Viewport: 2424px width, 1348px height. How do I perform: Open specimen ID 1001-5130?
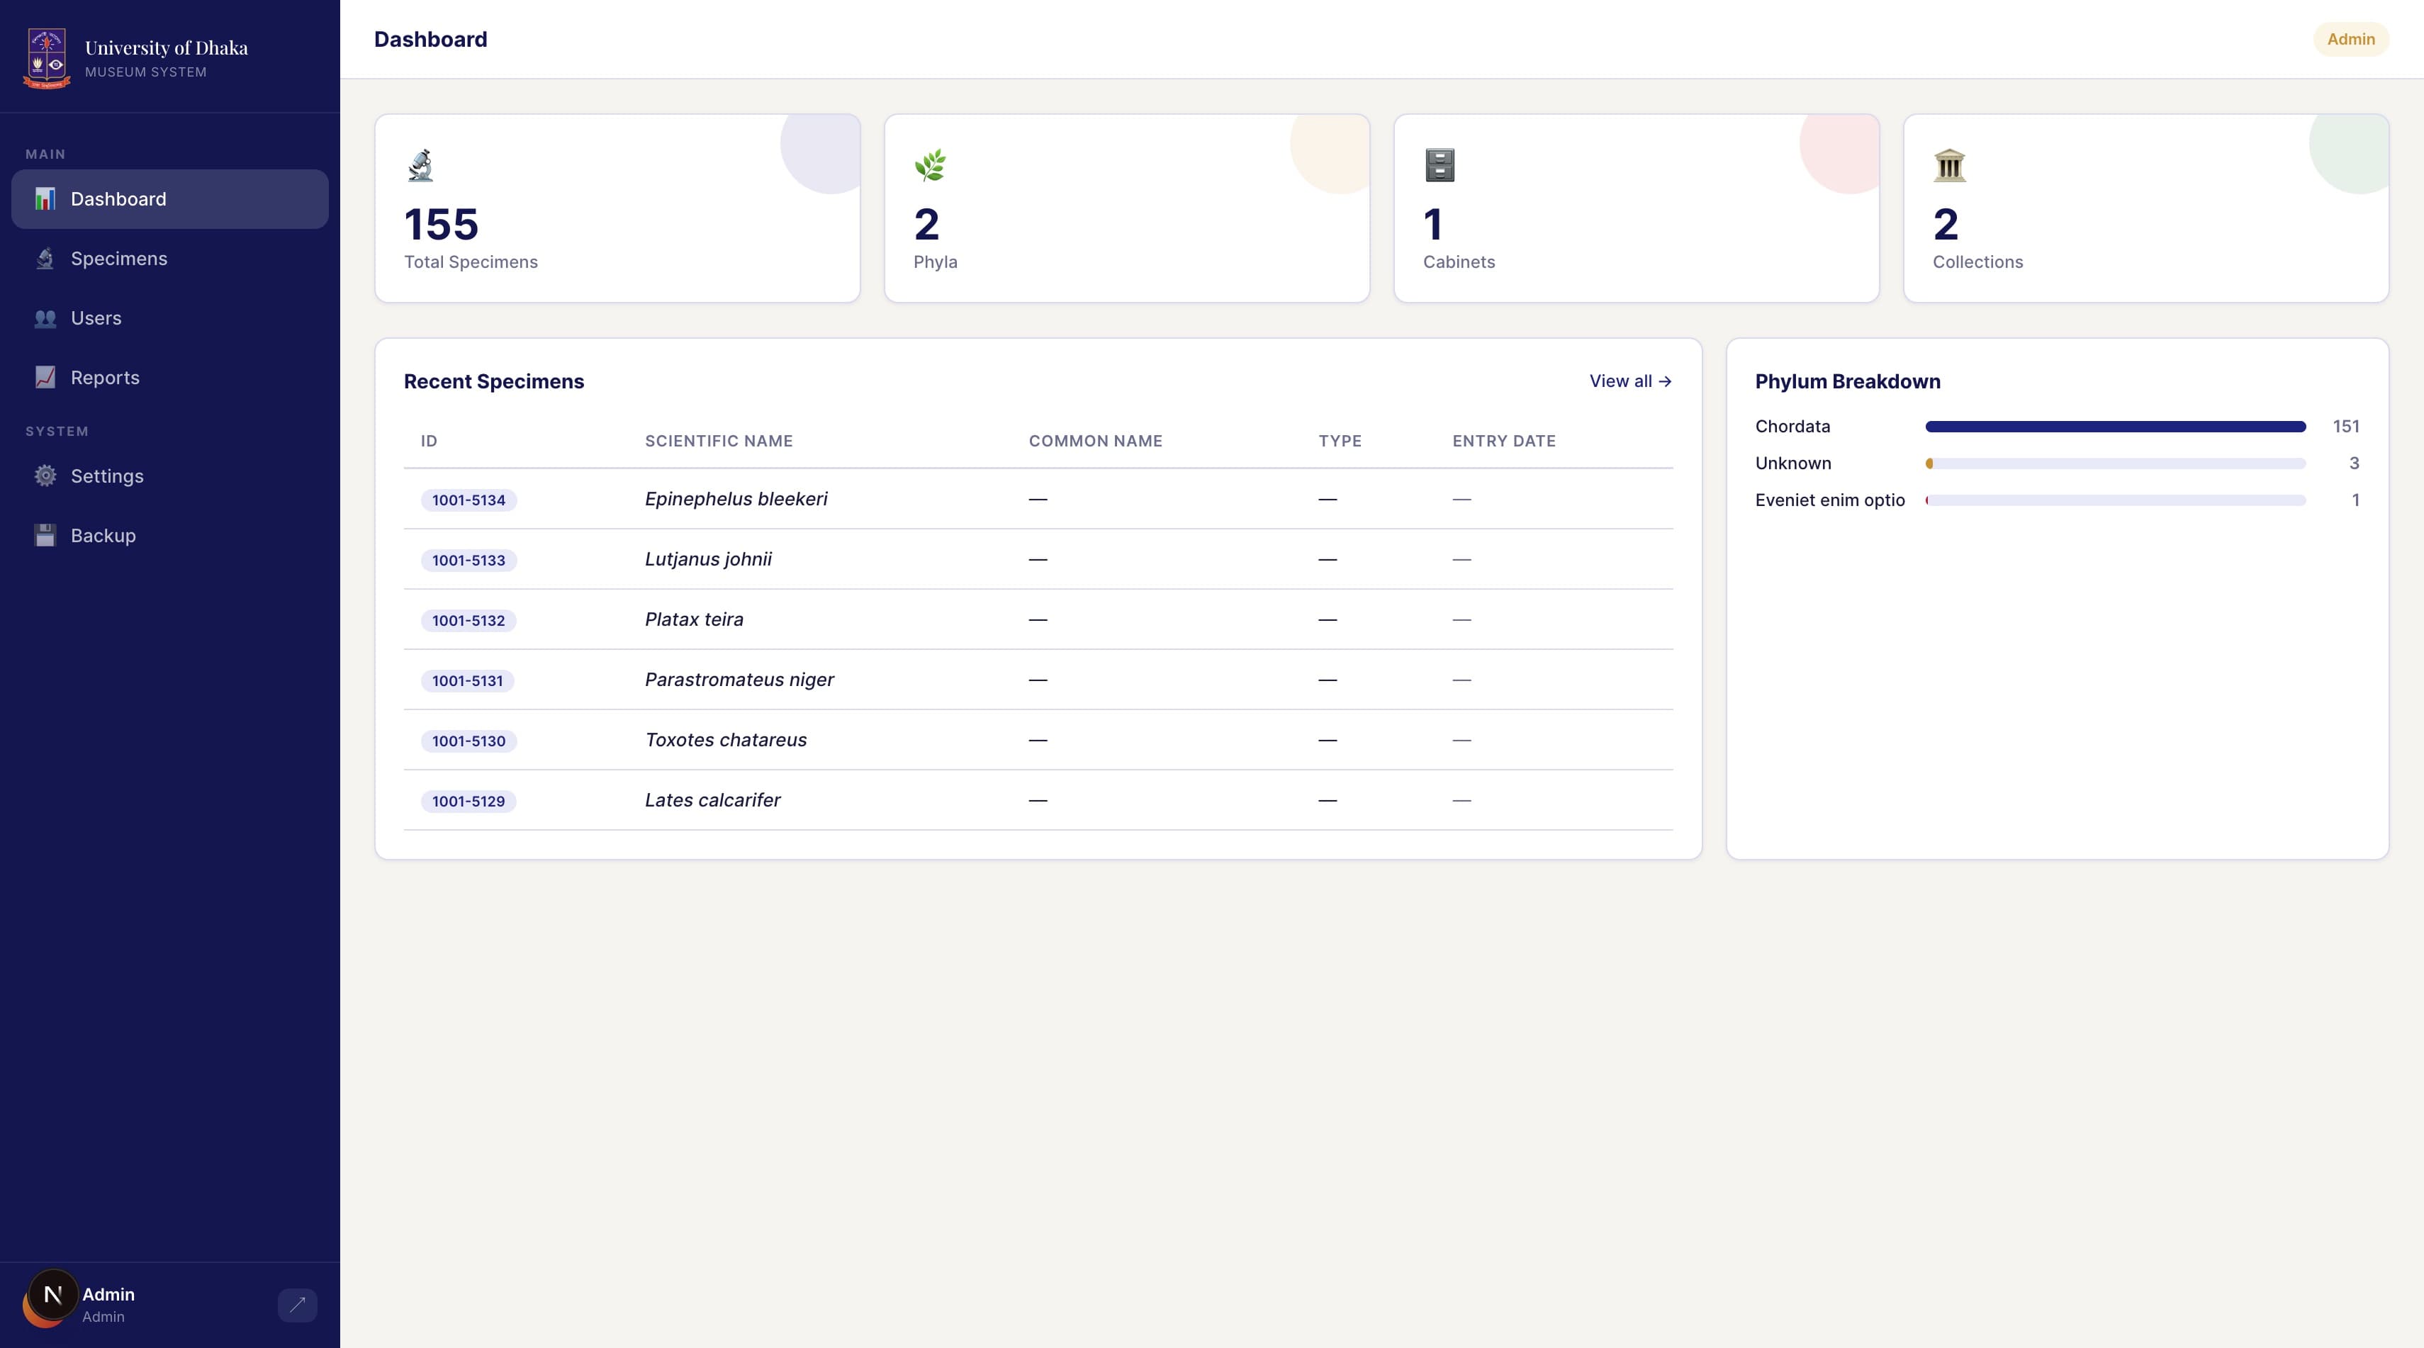coord(468,741)
